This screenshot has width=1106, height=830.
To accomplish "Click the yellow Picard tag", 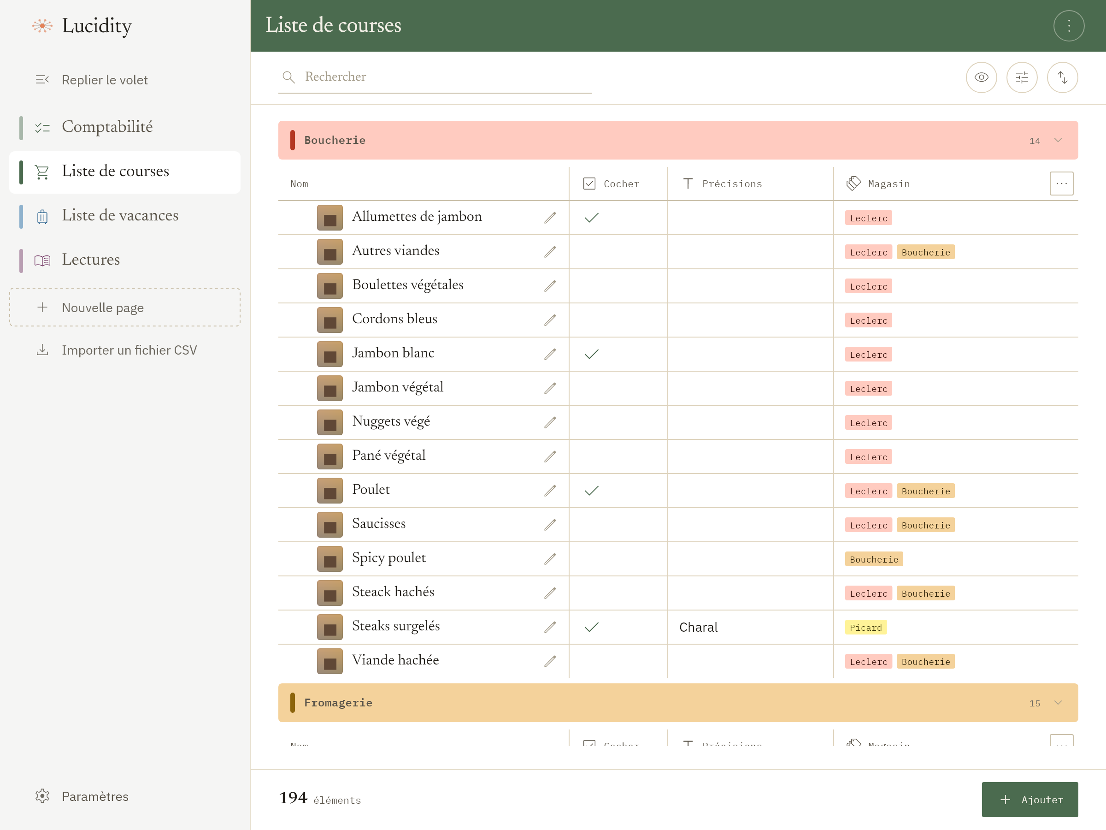I will coord(865,628).
